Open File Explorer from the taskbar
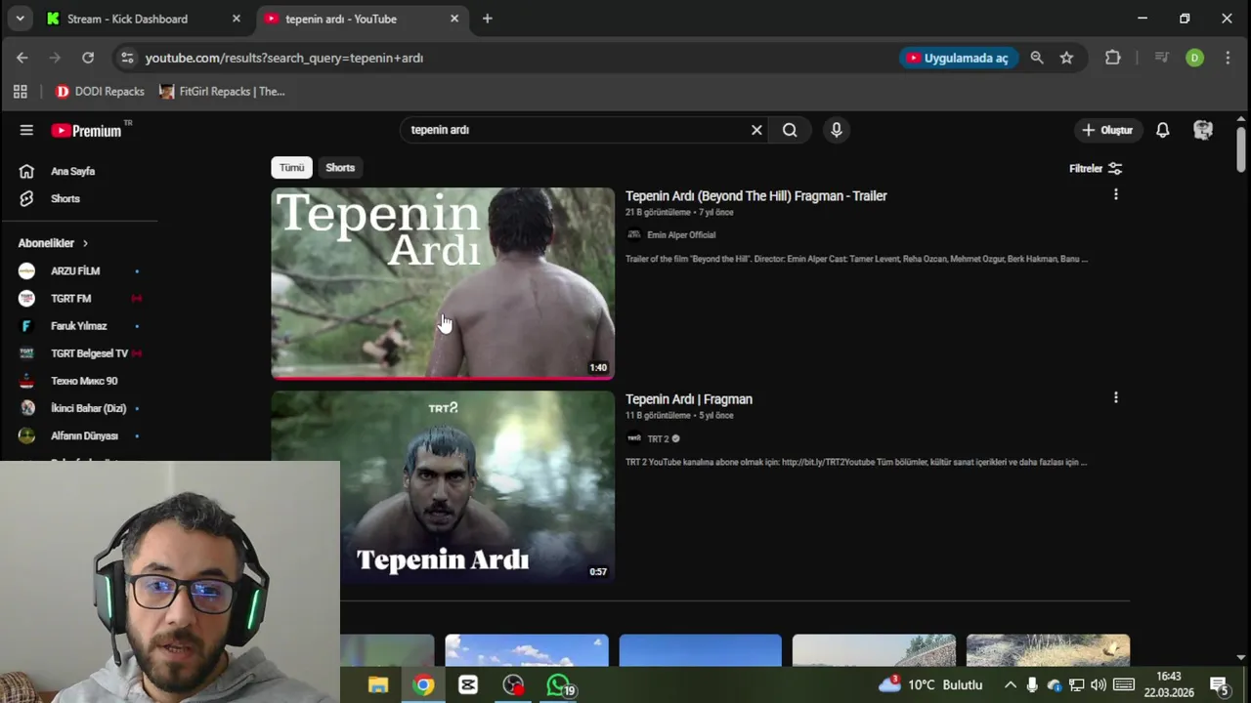 point(377,685)
